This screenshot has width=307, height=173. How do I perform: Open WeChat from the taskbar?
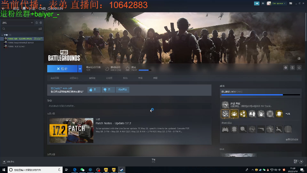[x=83, y=170]
